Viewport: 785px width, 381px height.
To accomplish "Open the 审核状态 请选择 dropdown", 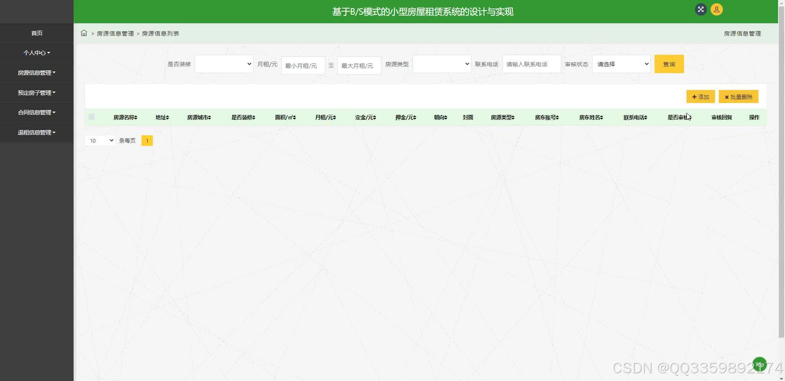I will (621, 64).
